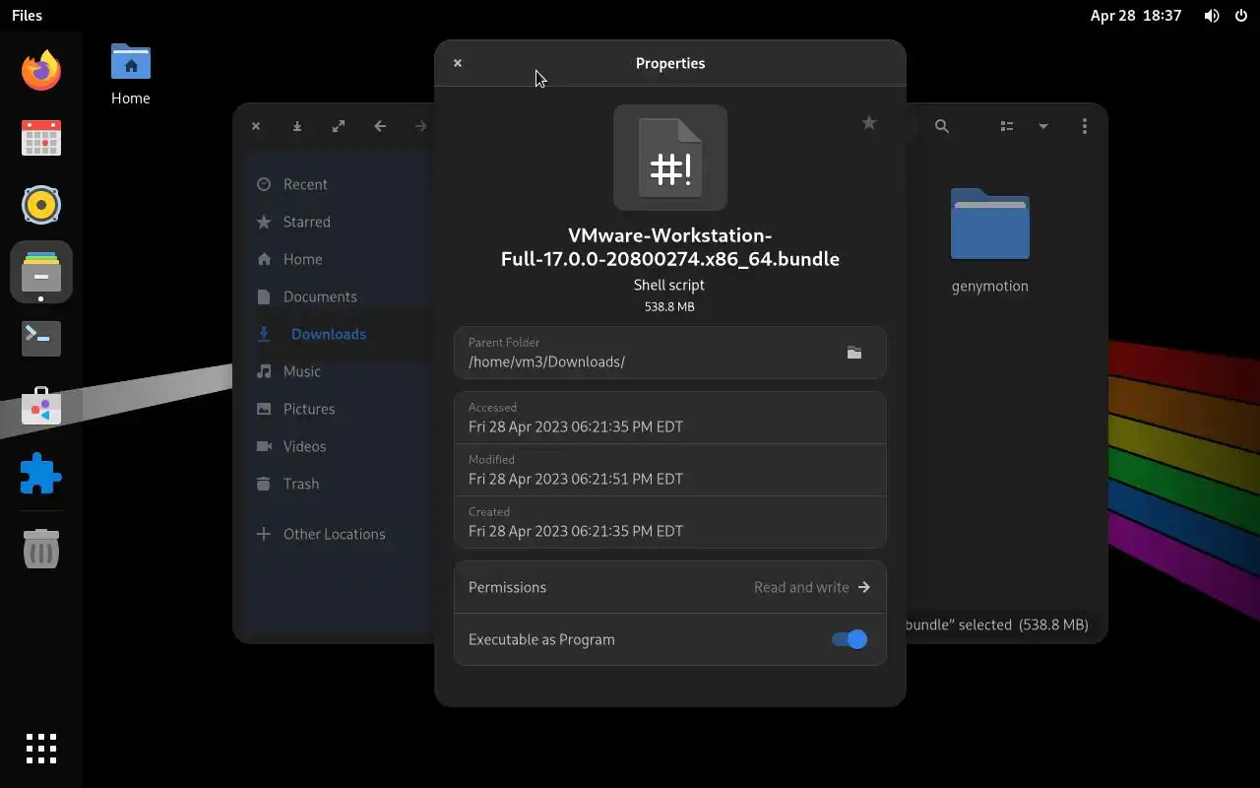Screen dimensions: 1260x788
Task: Click the shell script file icon
Action: coord(670,158)
